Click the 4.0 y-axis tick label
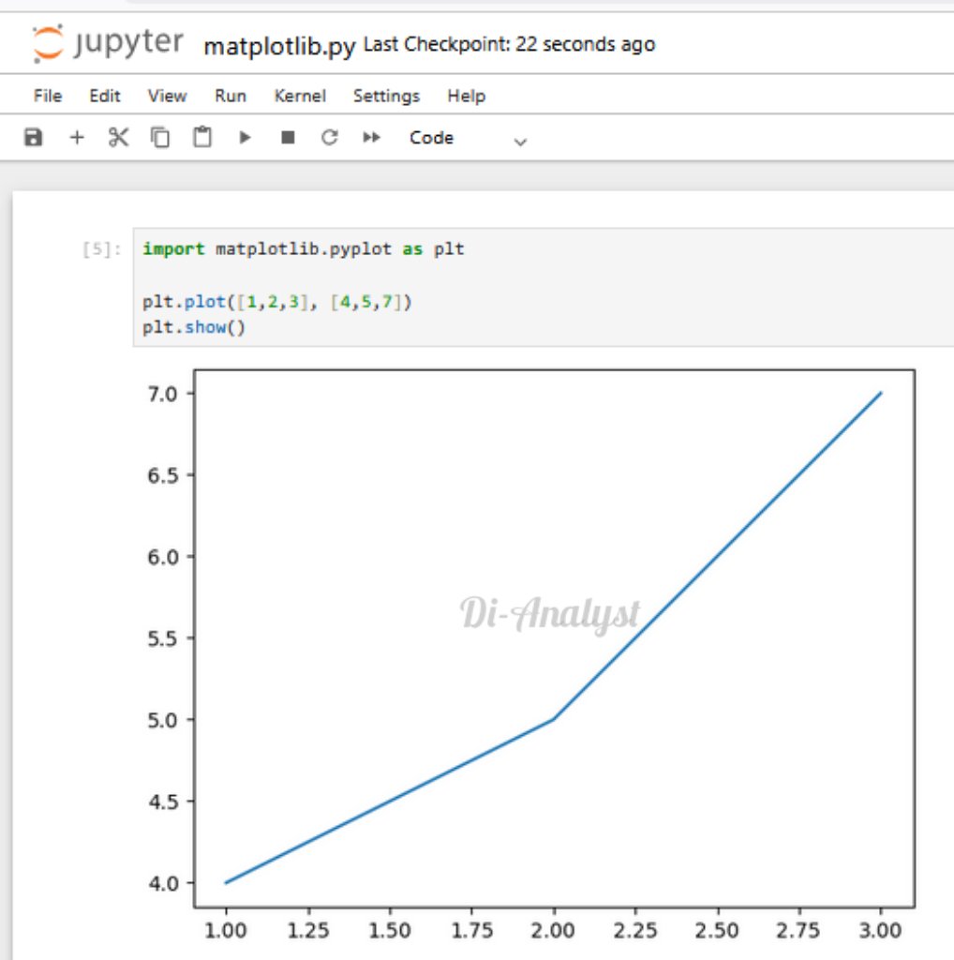The image size is (954, 960). [x=163, y=883]
